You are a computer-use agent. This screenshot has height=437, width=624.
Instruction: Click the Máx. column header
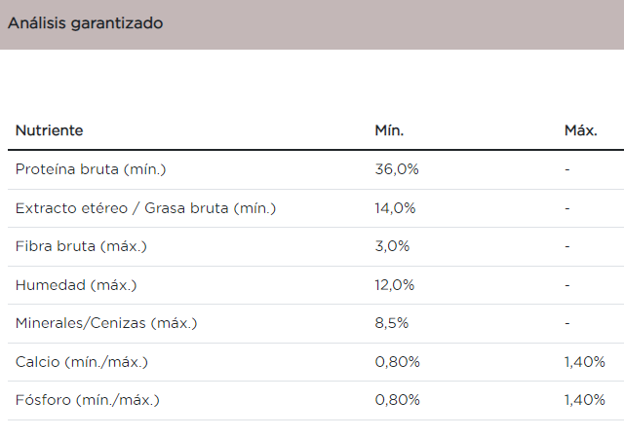(x=580, y=130)
